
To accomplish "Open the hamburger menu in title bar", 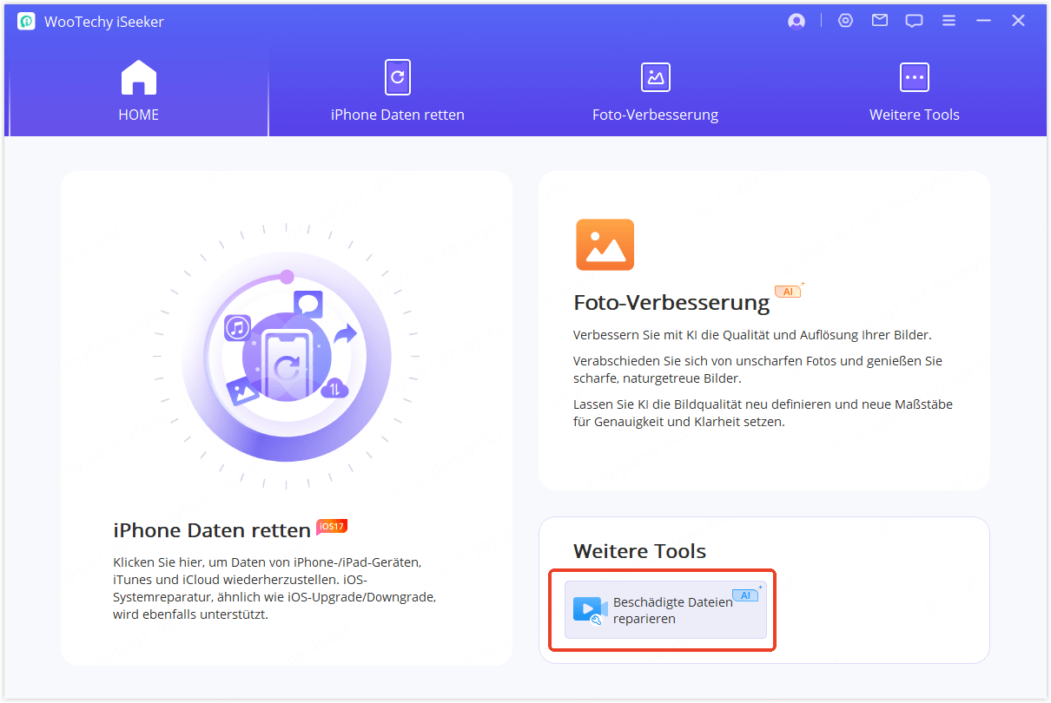I will (x=949, y=21).
